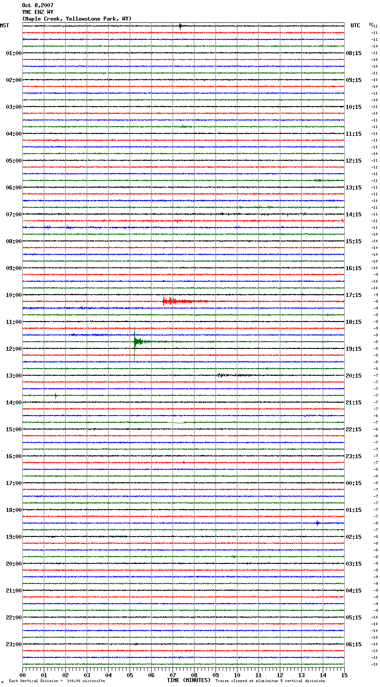Screen dimensions: 380x687
Task: Click the "Each Vertical Division = 100.00 microvolts" note
Action: tap(57, 681)
